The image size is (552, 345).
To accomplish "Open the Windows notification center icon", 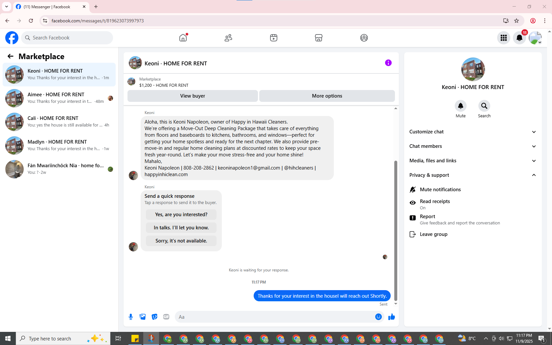I will pos(542,338).
